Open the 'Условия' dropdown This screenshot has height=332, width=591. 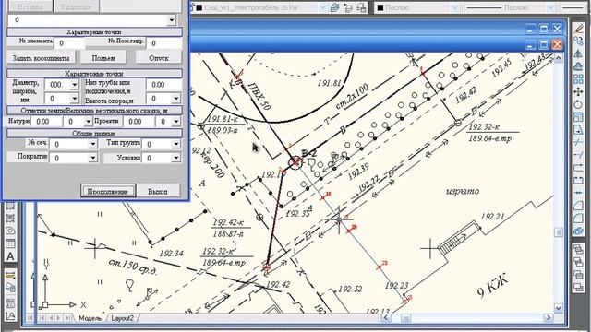176,158
